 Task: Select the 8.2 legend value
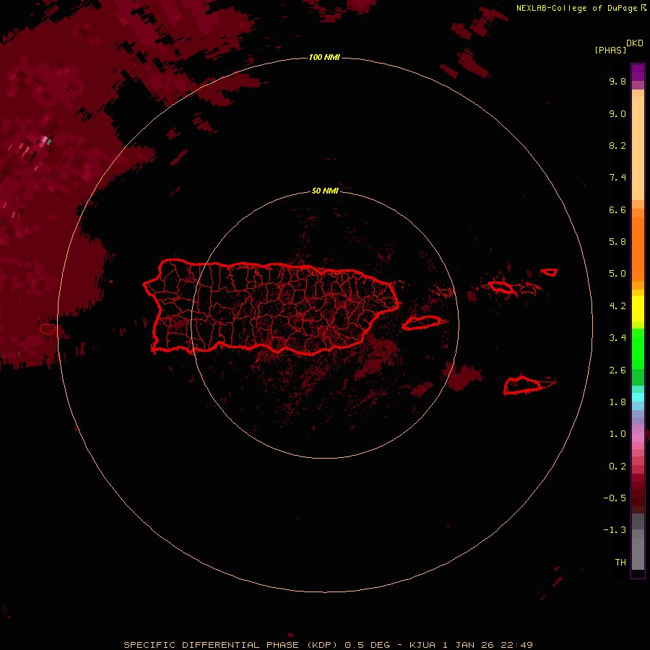617,145
